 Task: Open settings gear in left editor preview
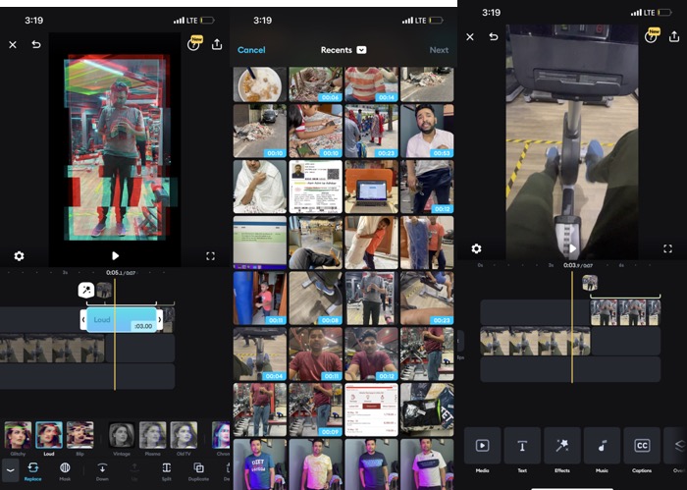19,256
